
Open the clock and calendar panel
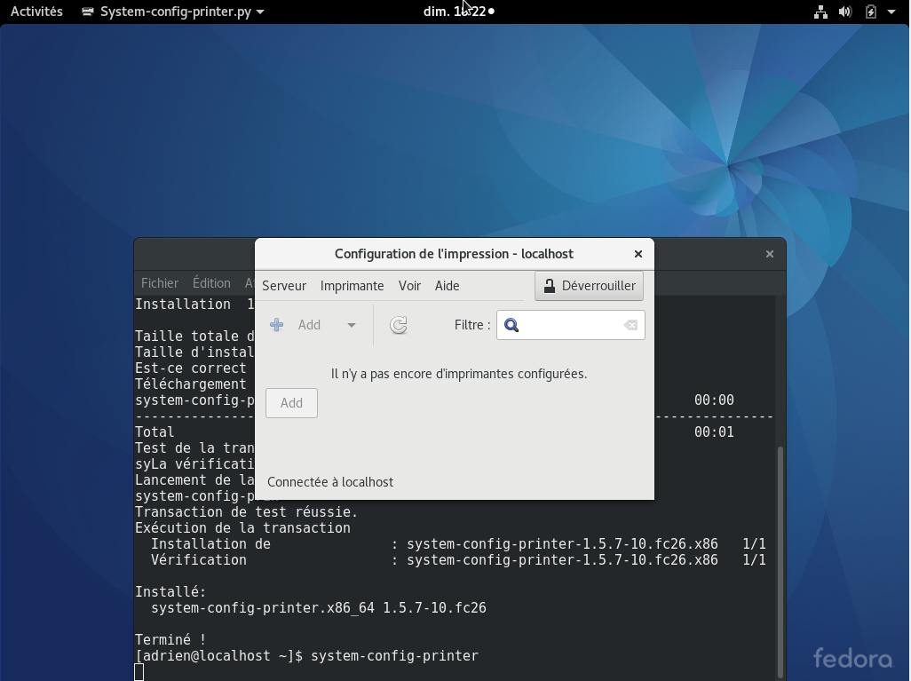tap(459, 11)
